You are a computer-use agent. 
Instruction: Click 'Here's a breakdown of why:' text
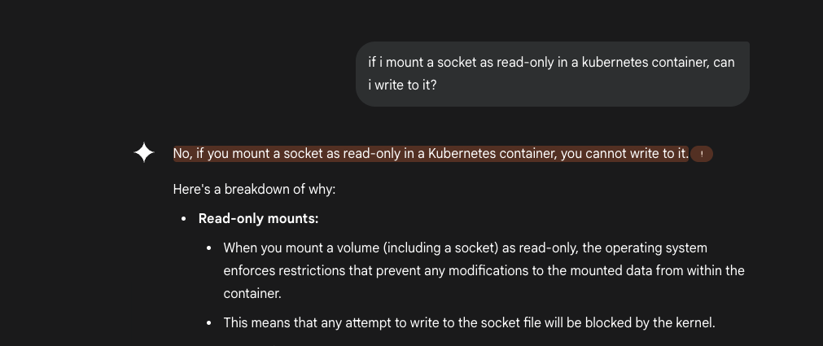[x=254, y=189]
